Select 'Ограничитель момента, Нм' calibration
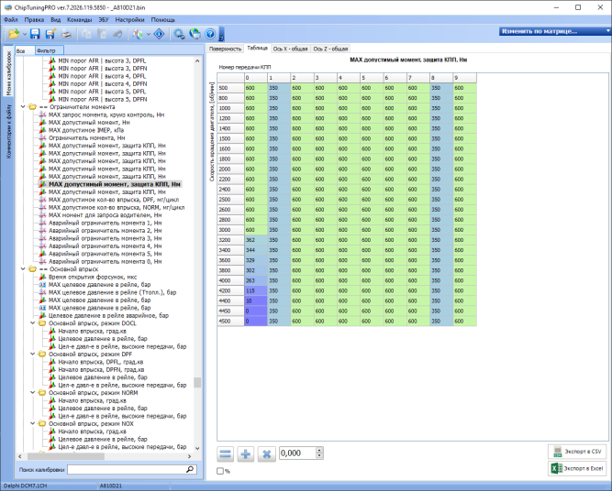 (x=86, y=137)
